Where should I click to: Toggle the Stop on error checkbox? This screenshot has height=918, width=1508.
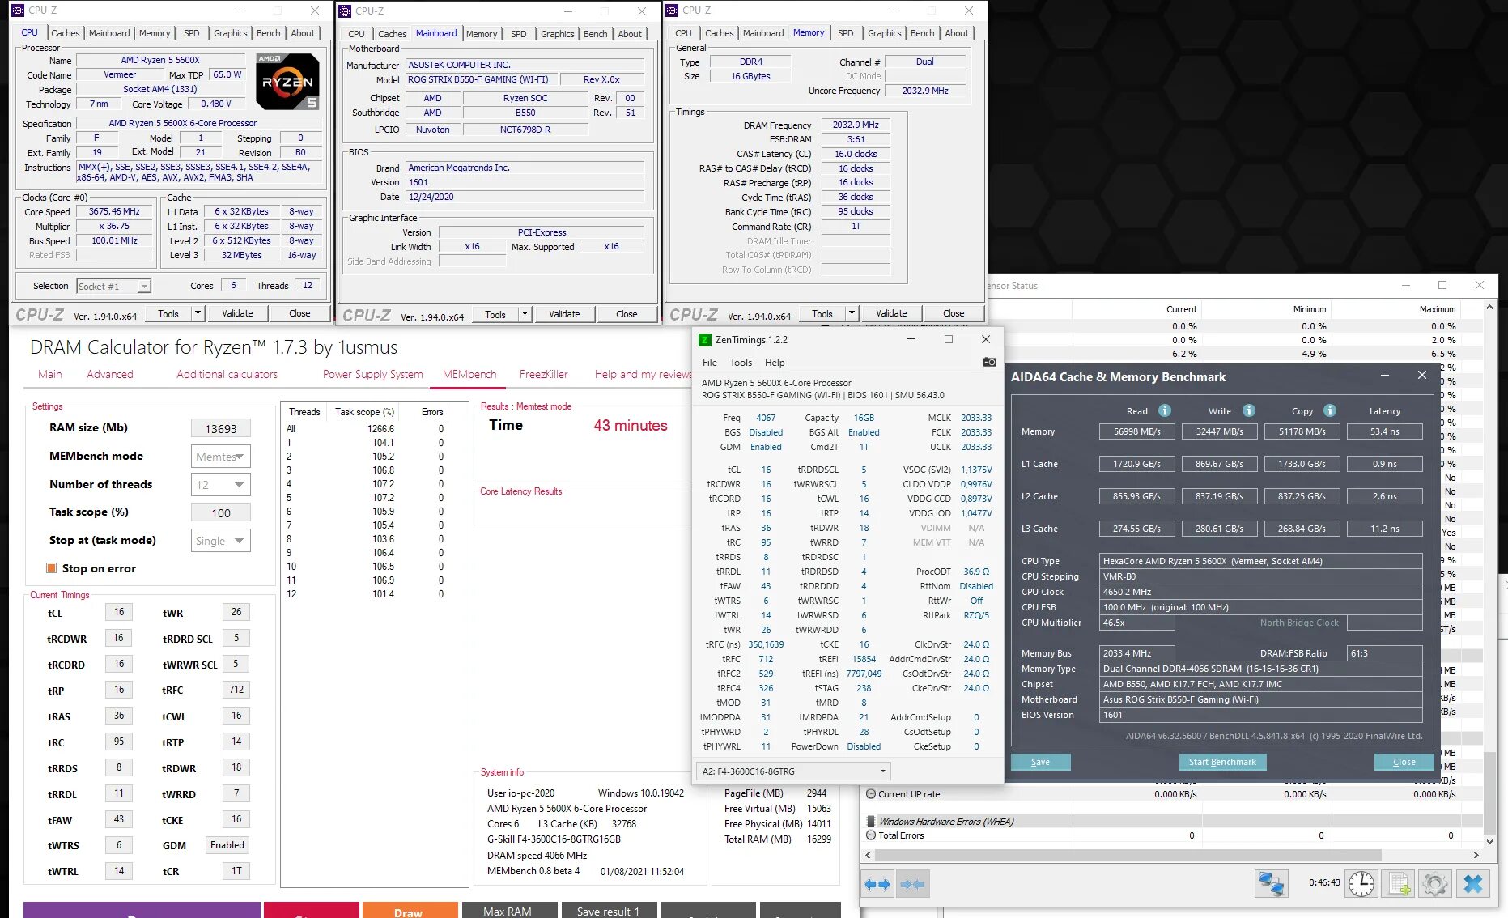[x=52, y=568]
